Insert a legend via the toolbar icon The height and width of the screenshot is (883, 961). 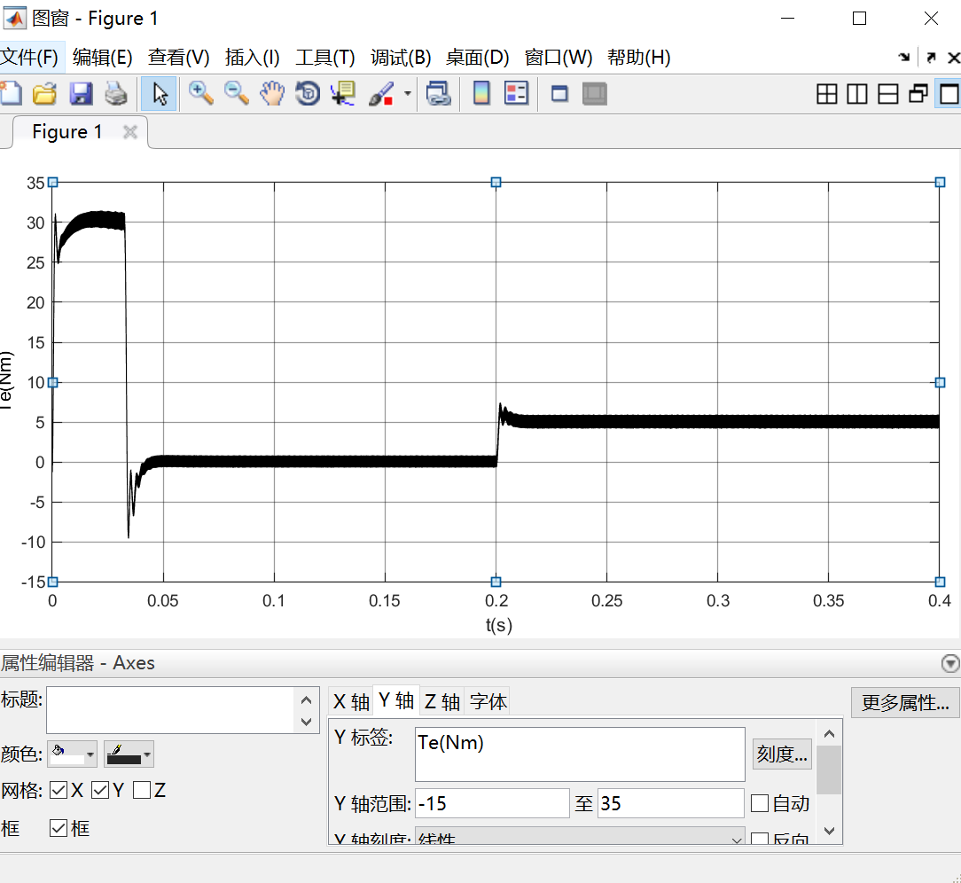coord(516,94)
